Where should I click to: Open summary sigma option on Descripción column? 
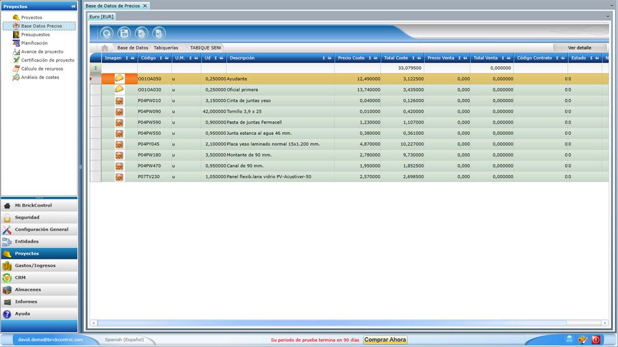[x=324, y=58]
